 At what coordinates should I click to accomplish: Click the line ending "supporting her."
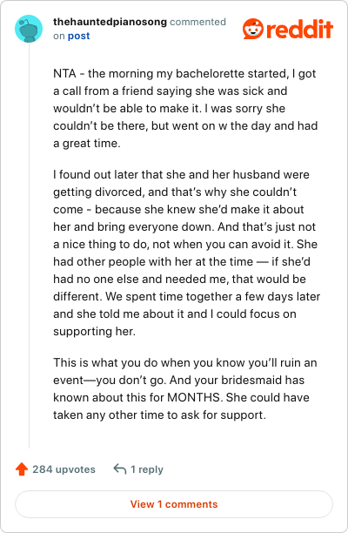click(x=94, y=331)
